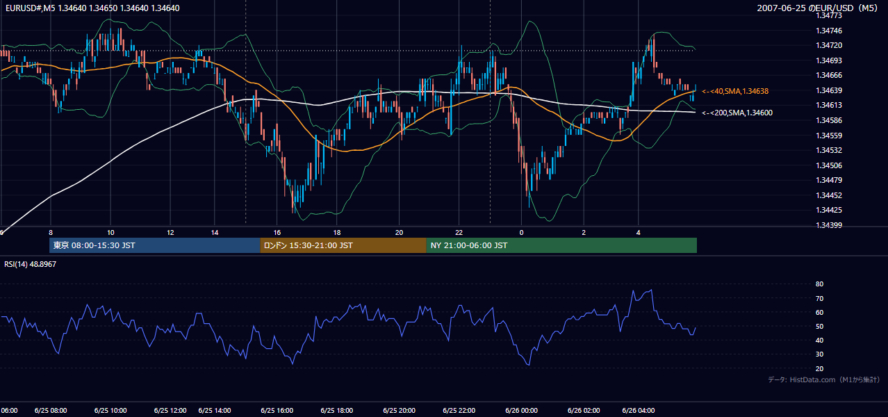888x417 pixels.
Task: Click price level 1.34506 on the axis
Action: pos(830,165)
